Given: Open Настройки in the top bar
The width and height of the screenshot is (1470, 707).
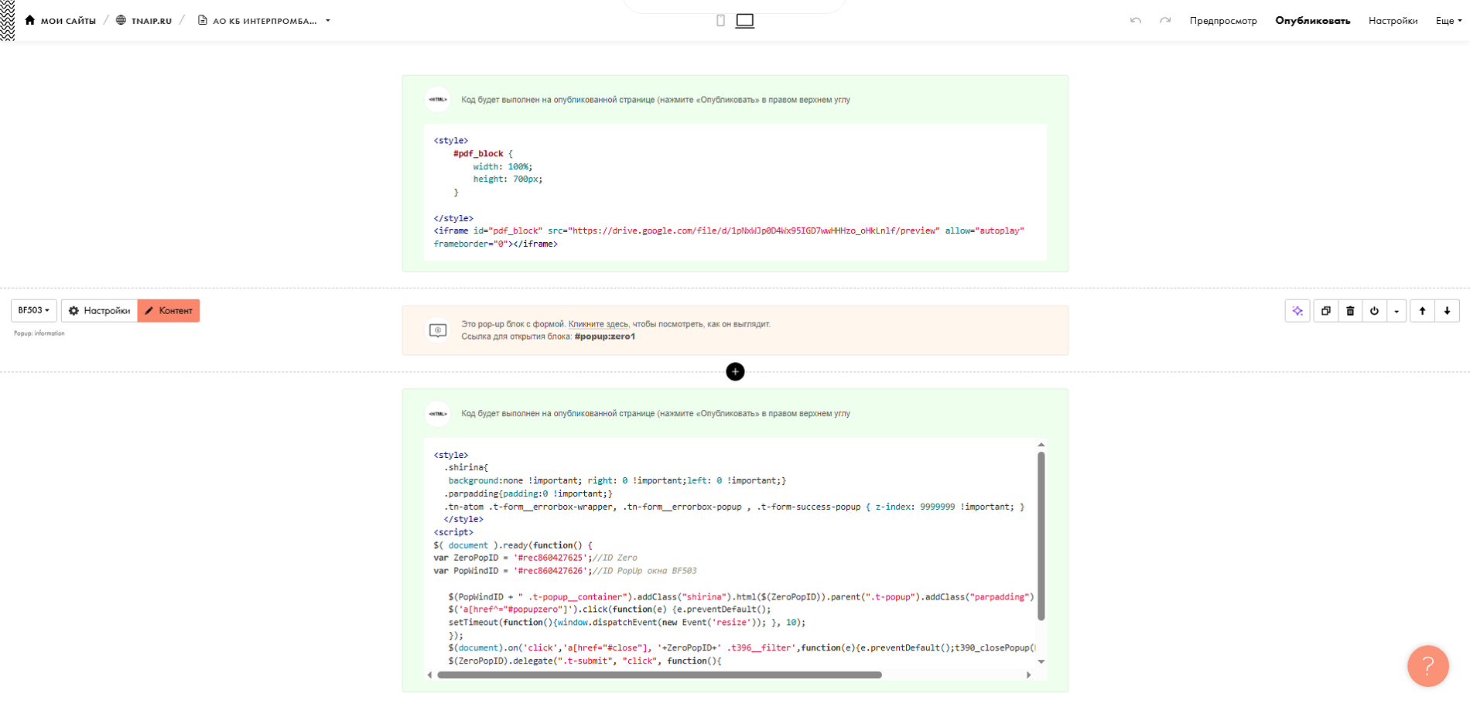Looking at the screenshot, I should (x=1393, y=21).
